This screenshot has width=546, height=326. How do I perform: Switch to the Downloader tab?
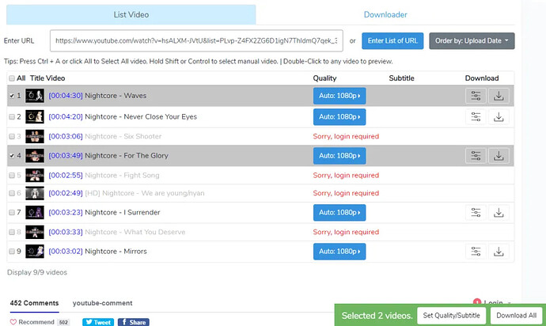point(385,14)
